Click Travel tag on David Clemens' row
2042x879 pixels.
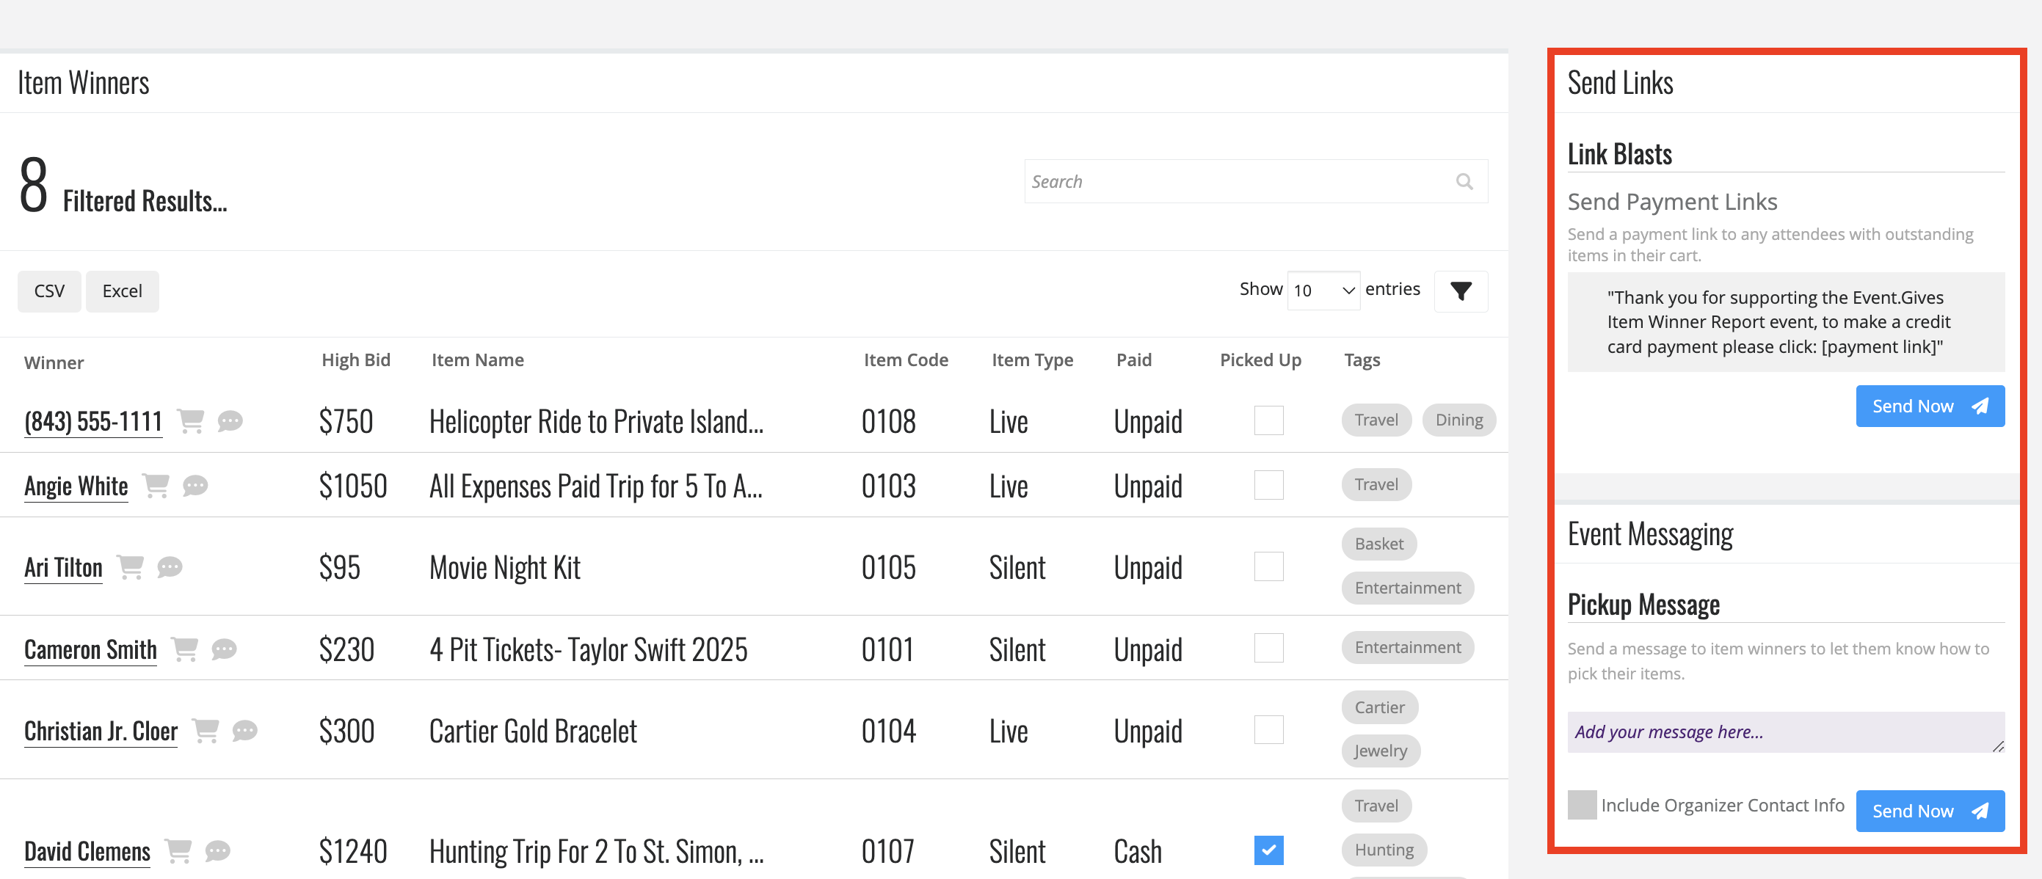(x=1376, y=806)
